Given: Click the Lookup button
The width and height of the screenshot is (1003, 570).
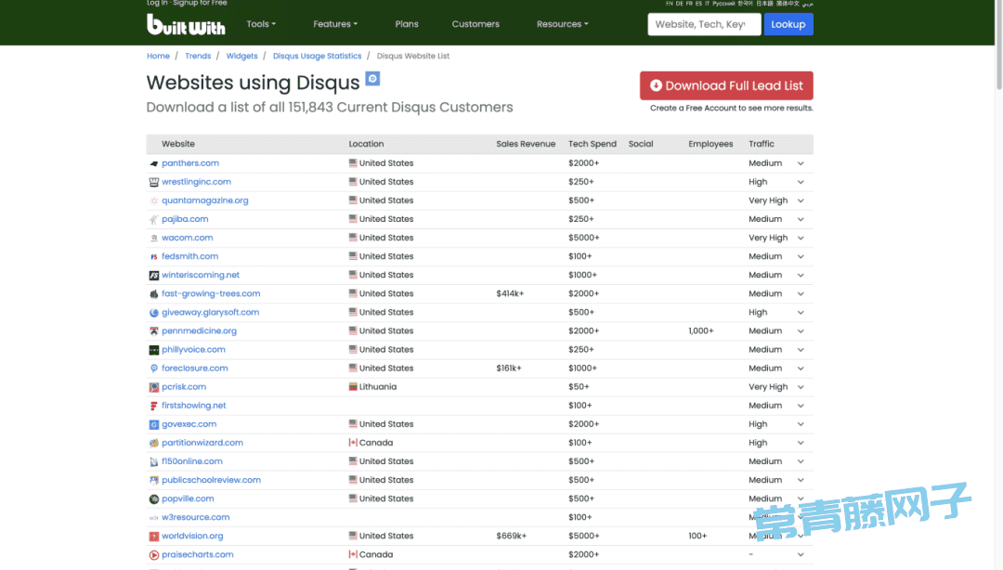Looking at the screenshot, I should [x=788, y=24].
